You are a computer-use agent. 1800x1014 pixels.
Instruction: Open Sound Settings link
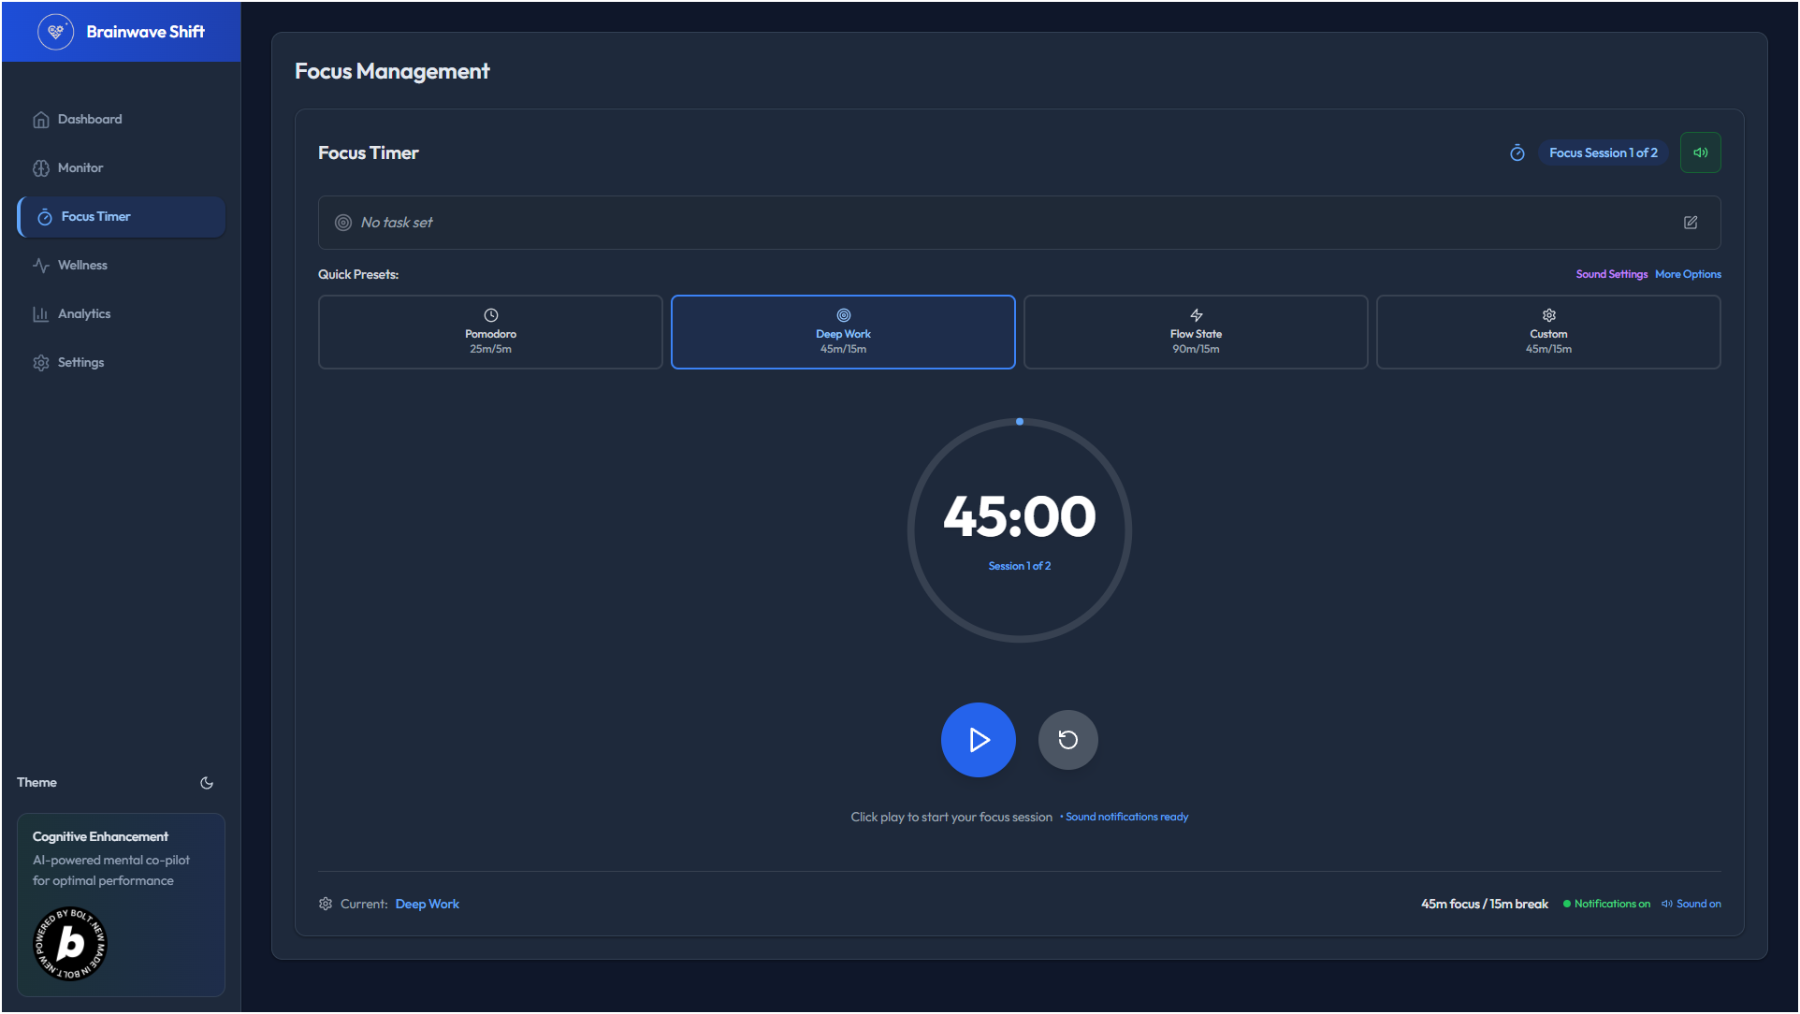point(1611,274)
